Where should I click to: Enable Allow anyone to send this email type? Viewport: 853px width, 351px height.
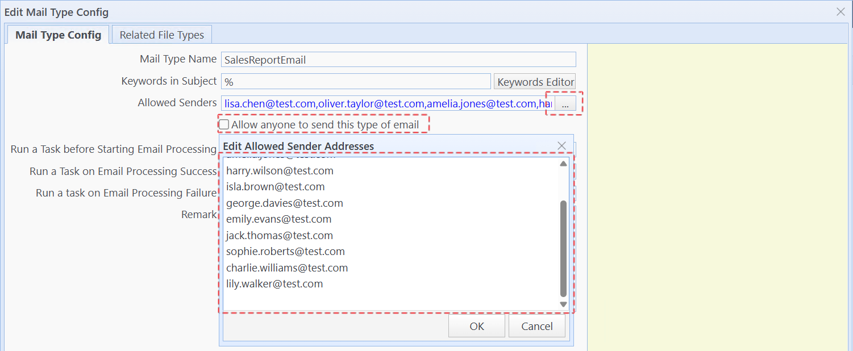point(225,124)
